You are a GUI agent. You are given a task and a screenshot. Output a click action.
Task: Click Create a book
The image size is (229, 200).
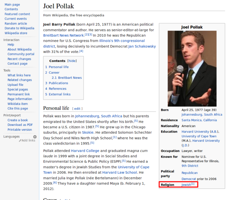tap(18, 120)
